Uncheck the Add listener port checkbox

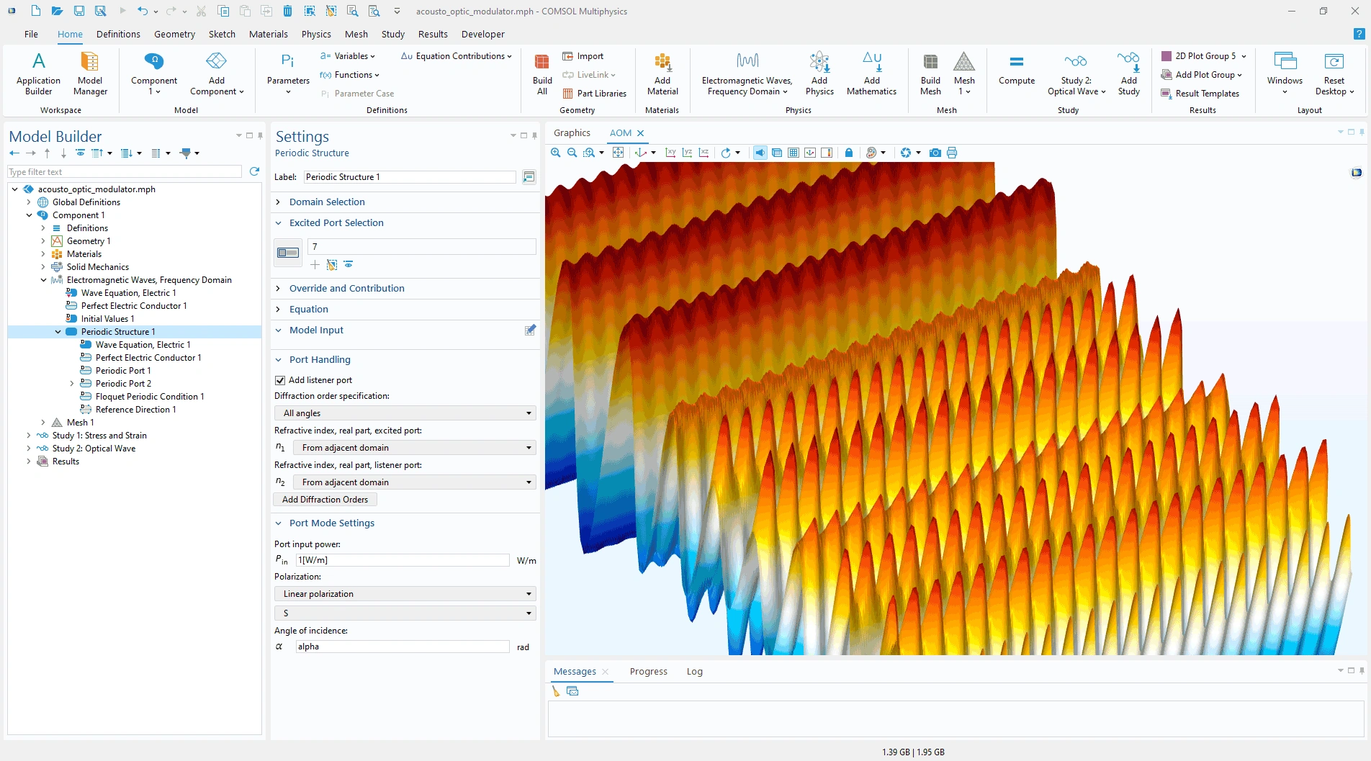(280, 380)
